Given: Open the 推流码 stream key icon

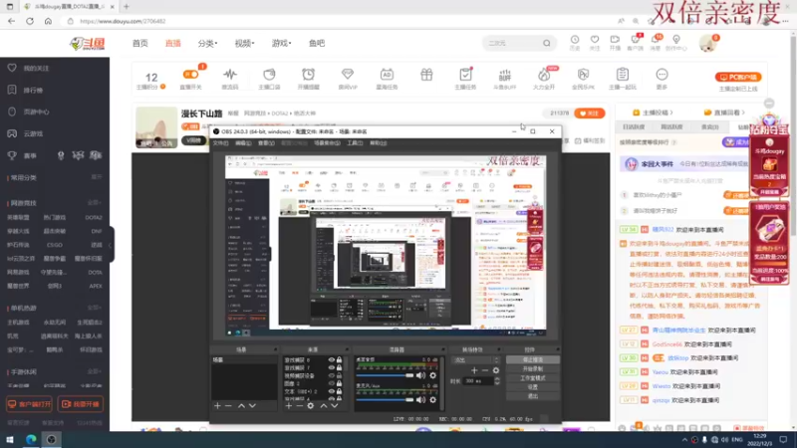Looking at the screenshot, I should (x=230, y=74).
